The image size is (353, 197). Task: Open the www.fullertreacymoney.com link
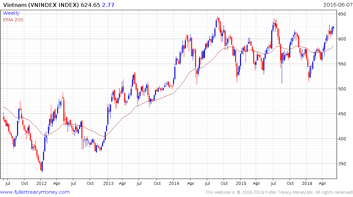[x=35, y=192]
